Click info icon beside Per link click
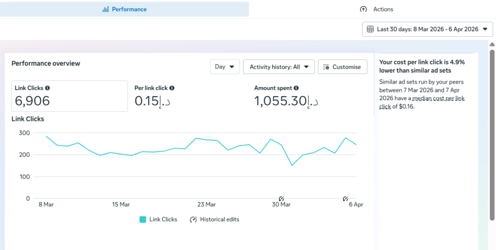 [x=172, y=88]
